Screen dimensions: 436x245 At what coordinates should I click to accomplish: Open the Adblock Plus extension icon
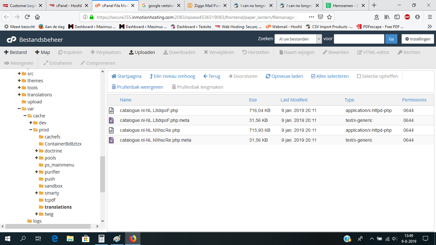[407, 17]
